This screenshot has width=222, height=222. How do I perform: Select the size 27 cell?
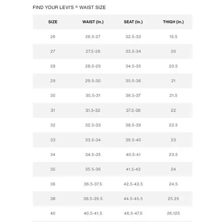point(53,51)
